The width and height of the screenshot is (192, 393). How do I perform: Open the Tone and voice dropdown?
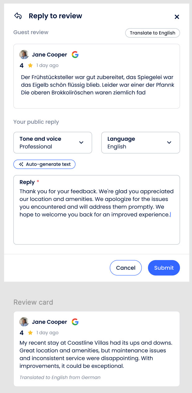click(53, 143)
